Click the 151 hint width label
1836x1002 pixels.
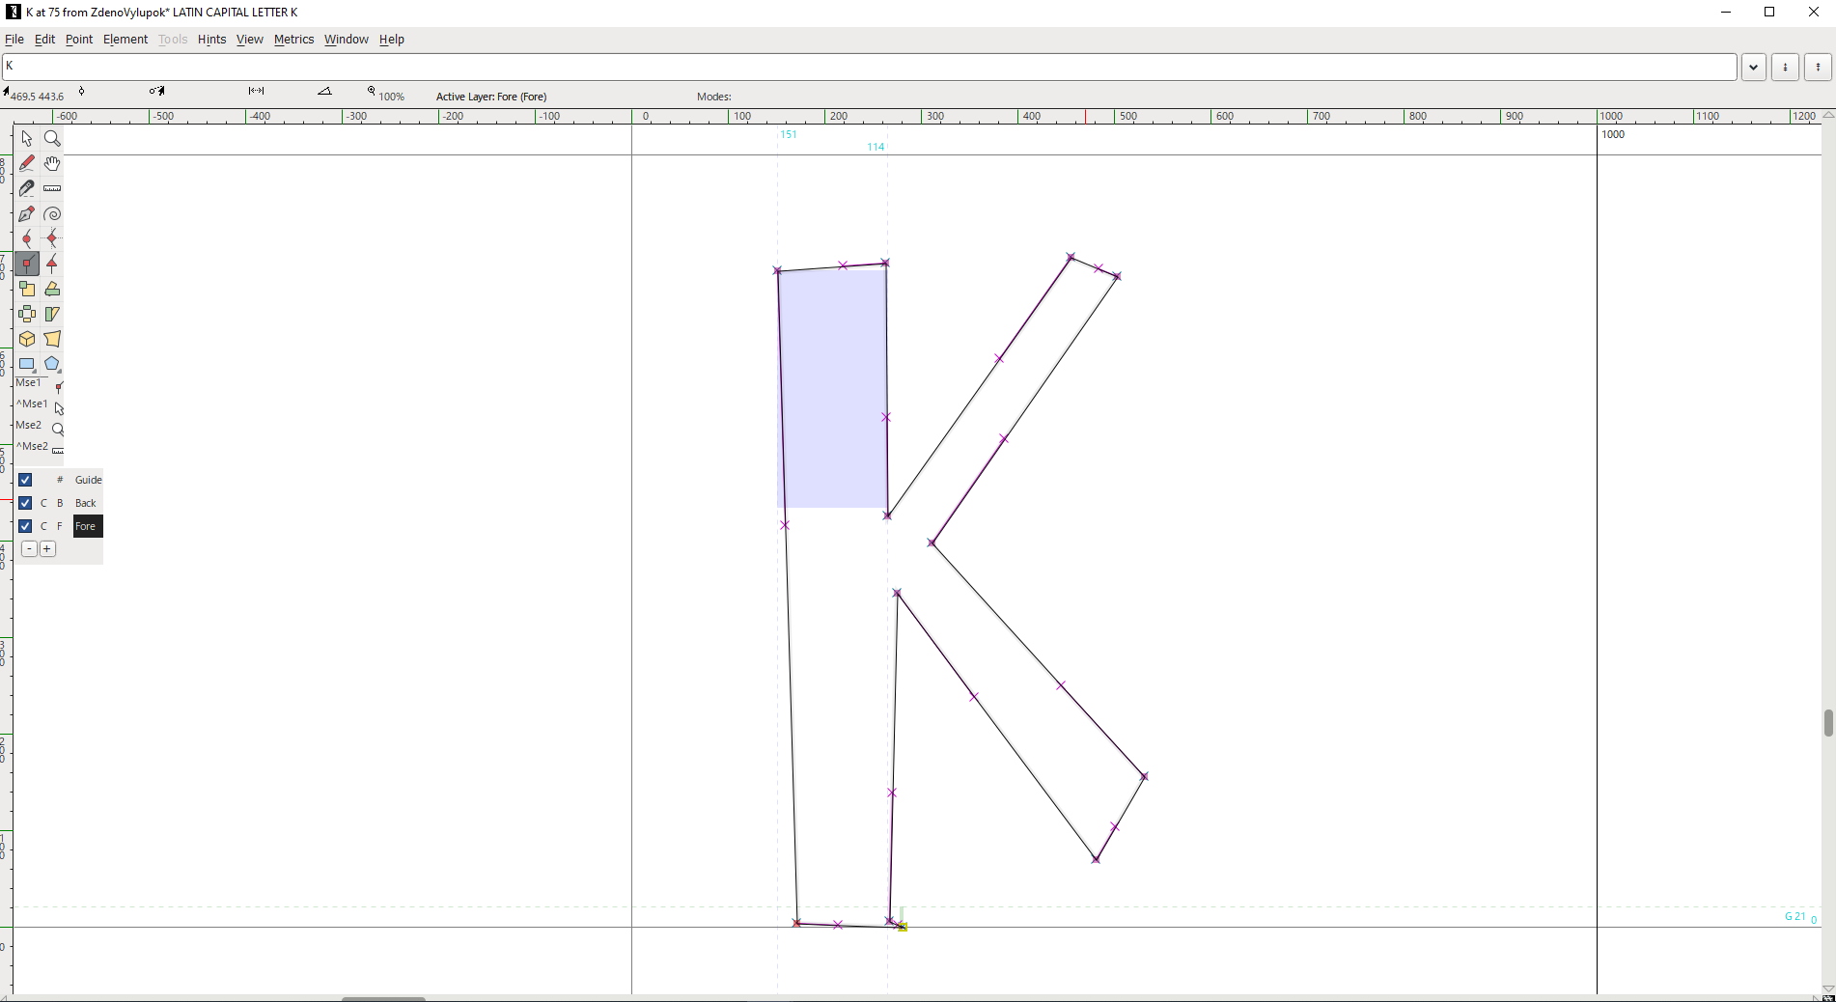pyautogui.click(x=789, y=135)
